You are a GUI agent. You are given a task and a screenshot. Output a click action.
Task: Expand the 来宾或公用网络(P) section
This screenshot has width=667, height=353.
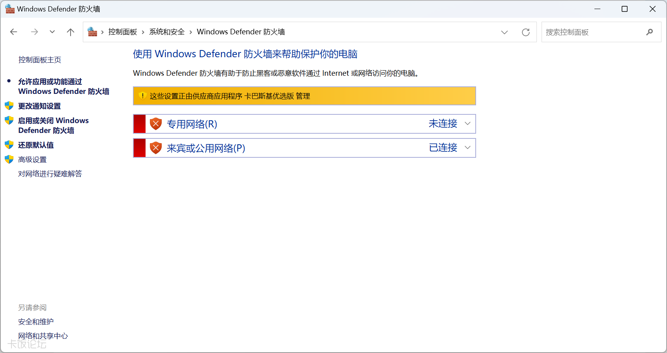point(468,148)
